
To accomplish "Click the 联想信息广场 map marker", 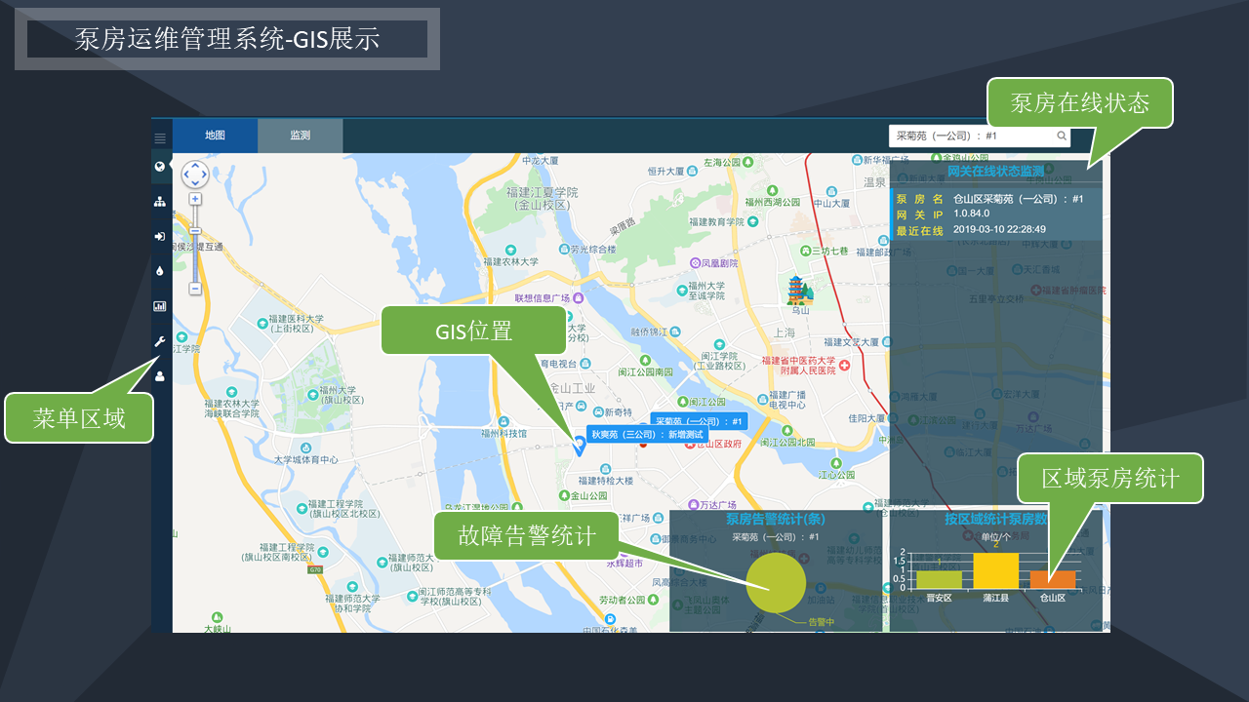I will coord(579,297).
